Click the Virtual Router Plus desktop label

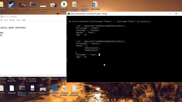(12, 80)
